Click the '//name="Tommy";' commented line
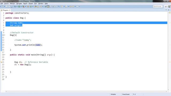 (23, 40)
